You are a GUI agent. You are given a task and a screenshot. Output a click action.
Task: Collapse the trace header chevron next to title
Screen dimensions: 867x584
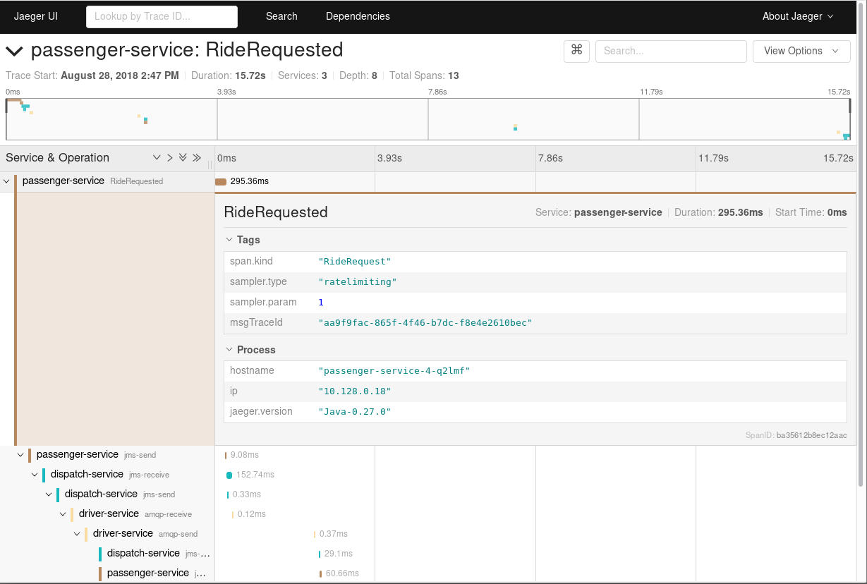(14, 51)
